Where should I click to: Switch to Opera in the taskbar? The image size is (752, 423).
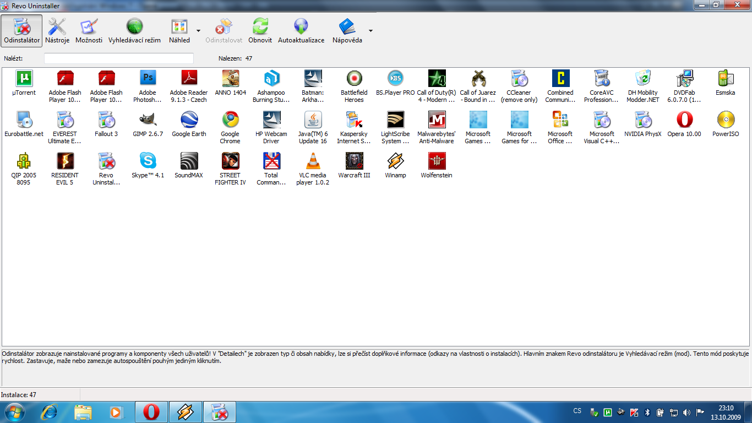pyautogui.click(x=151, y=412)
